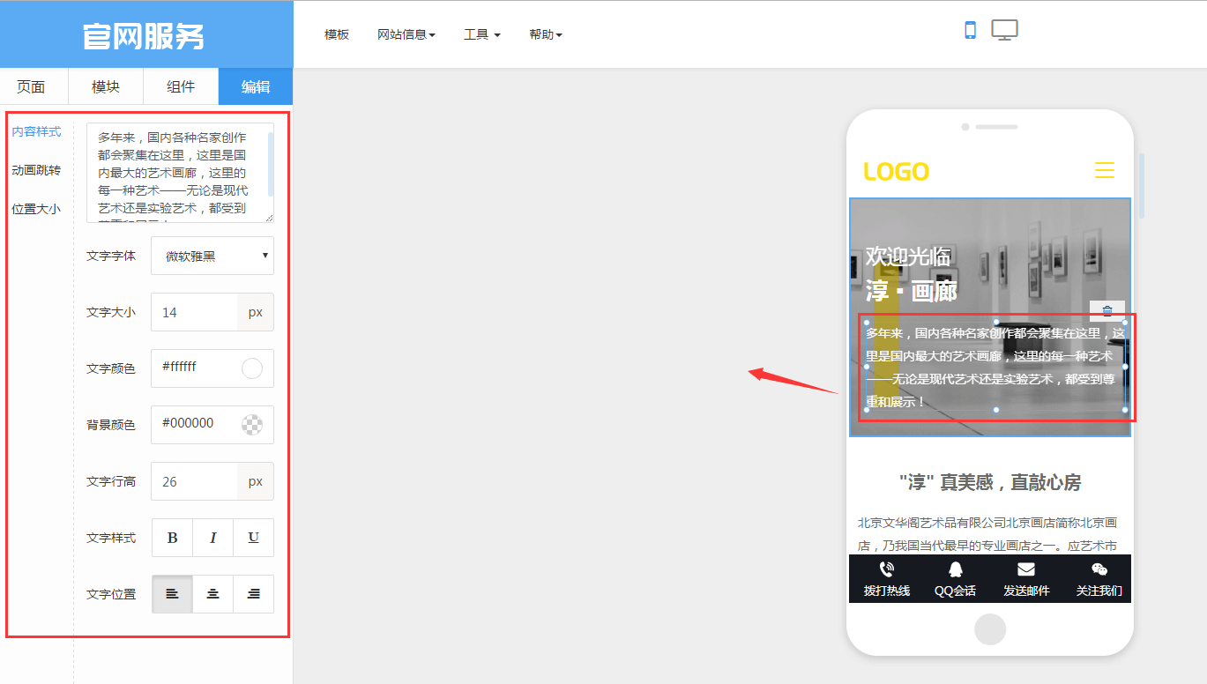
Task: Click the 关注我们 WeChat icon
Action: click(x=1099, y=570)
